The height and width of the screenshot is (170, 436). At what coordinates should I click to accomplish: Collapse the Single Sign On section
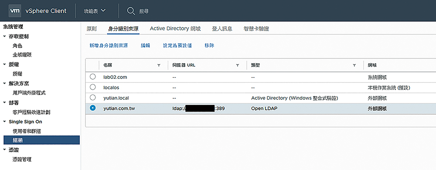(x=4, y=122)
